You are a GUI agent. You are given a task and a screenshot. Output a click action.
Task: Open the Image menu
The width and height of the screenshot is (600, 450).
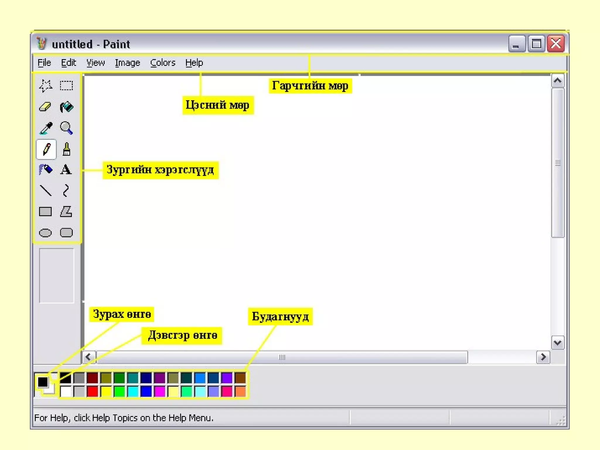tap(127, 63)
